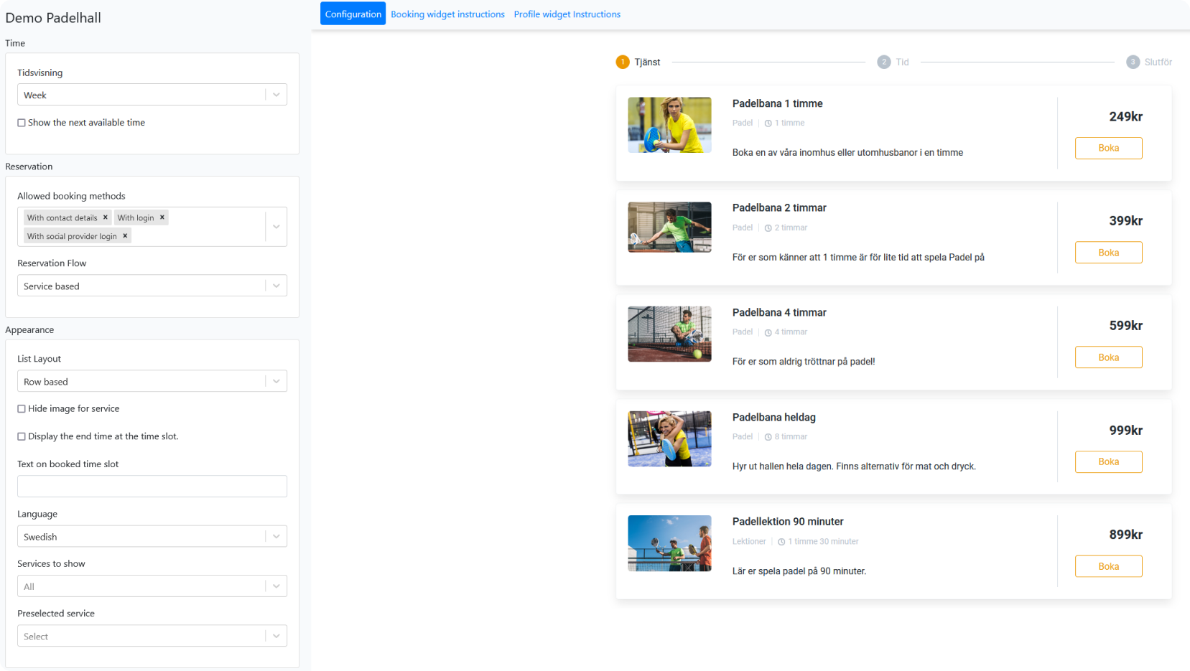The image size is (1190, 671).
Task: Click the 'Tid' step label
Action: click(x=902, y=62)
